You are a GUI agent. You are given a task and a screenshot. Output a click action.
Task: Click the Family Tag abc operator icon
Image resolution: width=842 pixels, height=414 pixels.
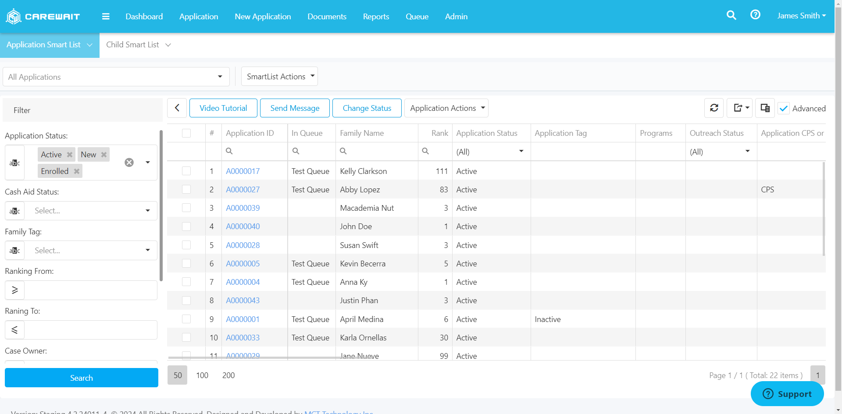click(x=15, y=251)
